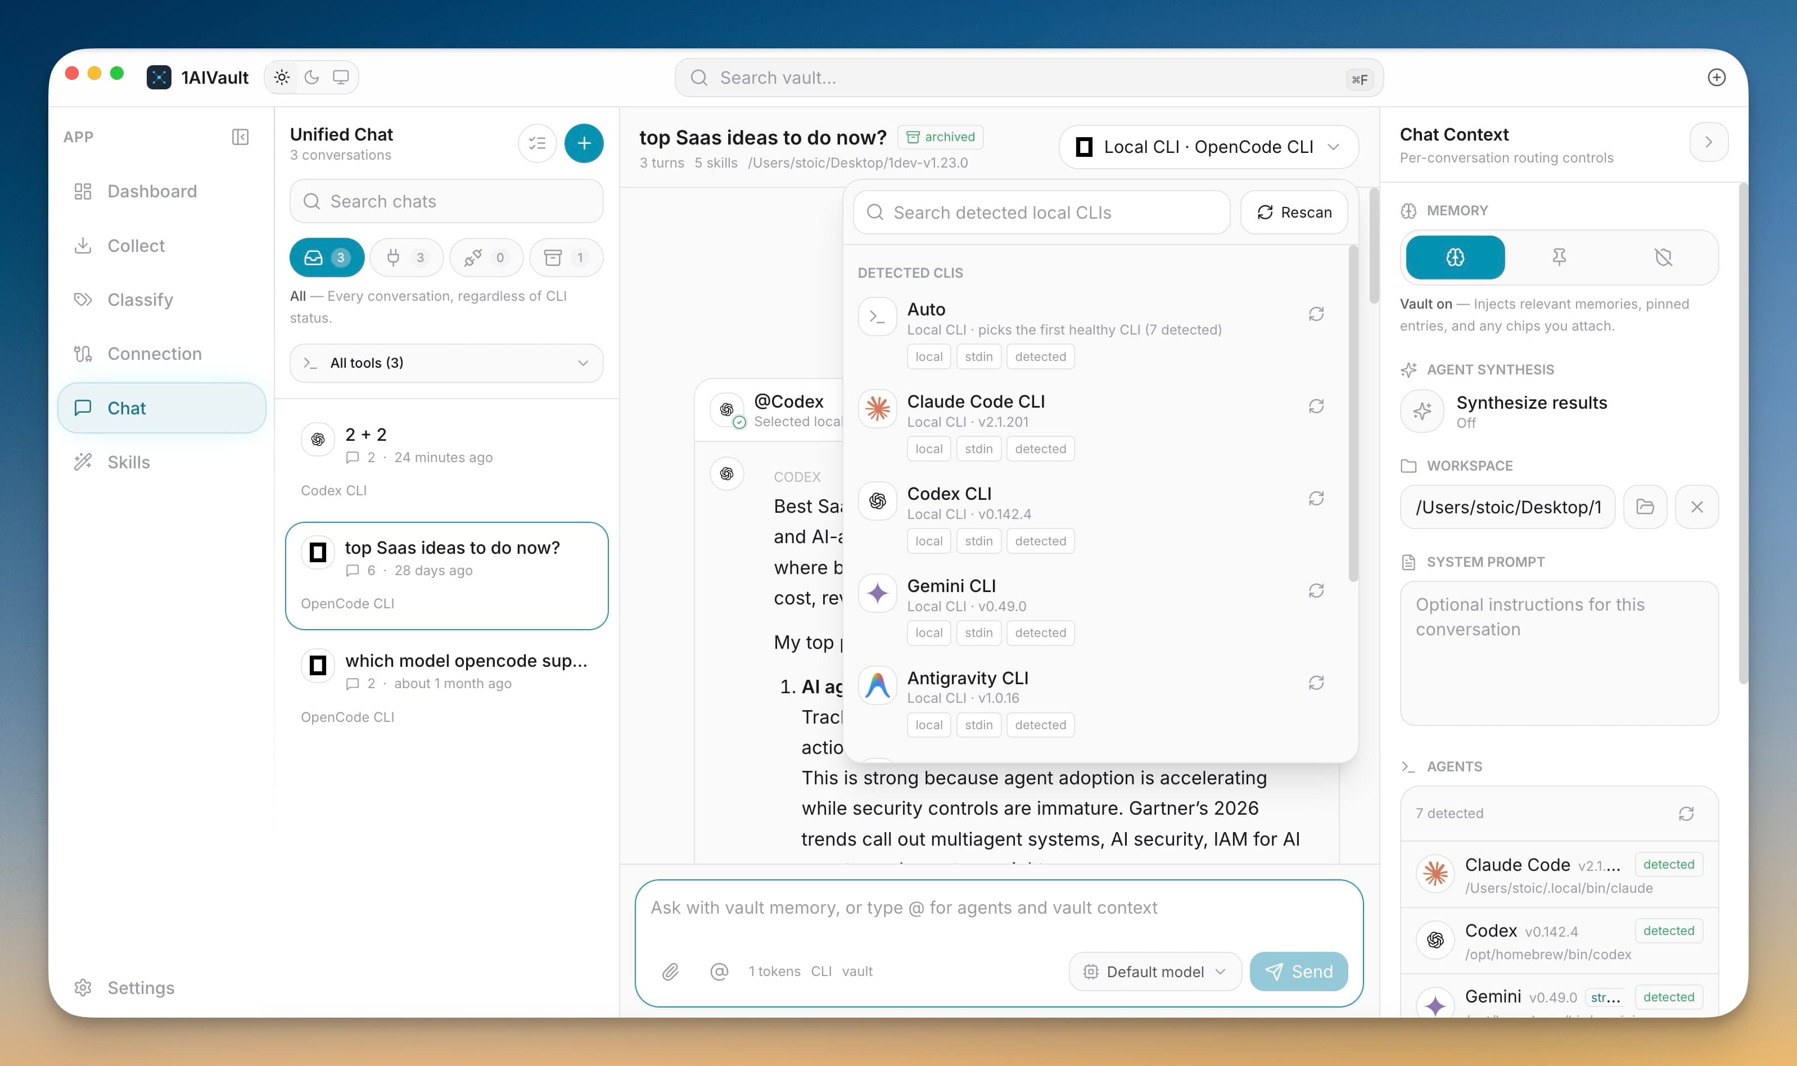The height and width of the screenshot is (1066, 1797).
Task: Click the chat message input box
Action: pyautogui.click(x=999, y=909)
